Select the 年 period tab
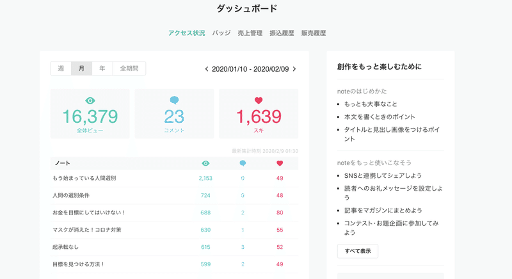 pos(102,68)
